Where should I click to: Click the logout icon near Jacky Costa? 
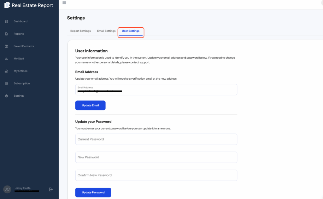(x=50, y=189)
